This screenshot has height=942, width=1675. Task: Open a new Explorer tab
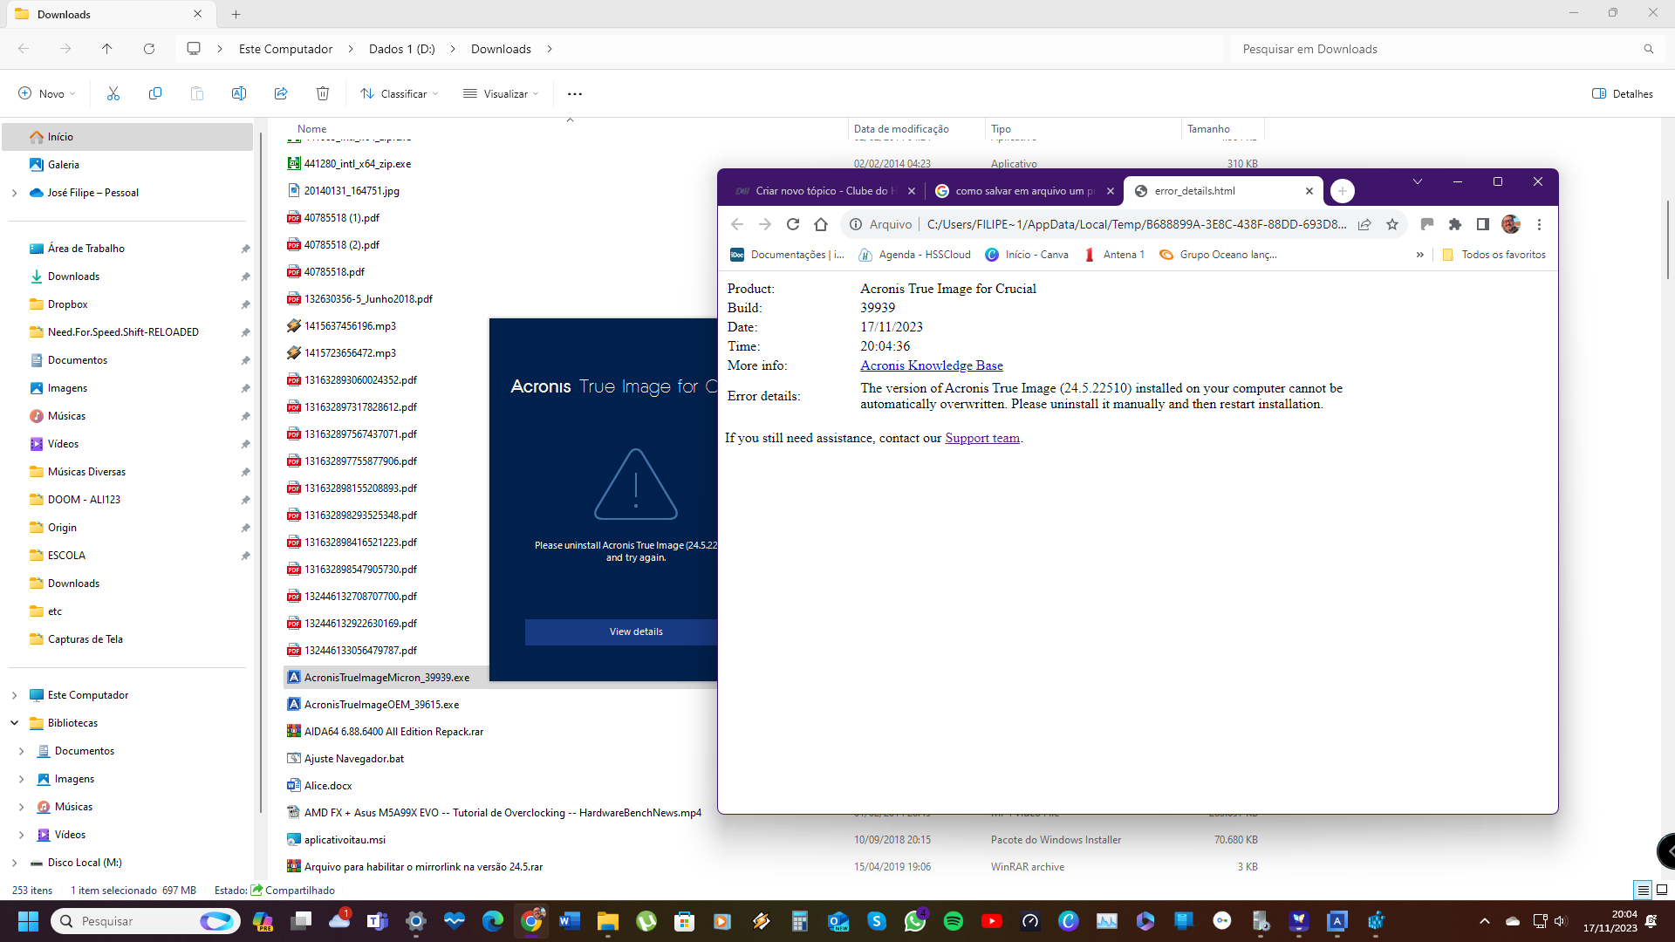(x=236, y=14)
